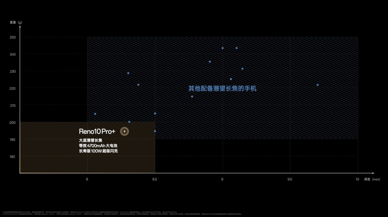
Task: Click the 10 tick label on the thickness axis
Action: click(357, 179)
